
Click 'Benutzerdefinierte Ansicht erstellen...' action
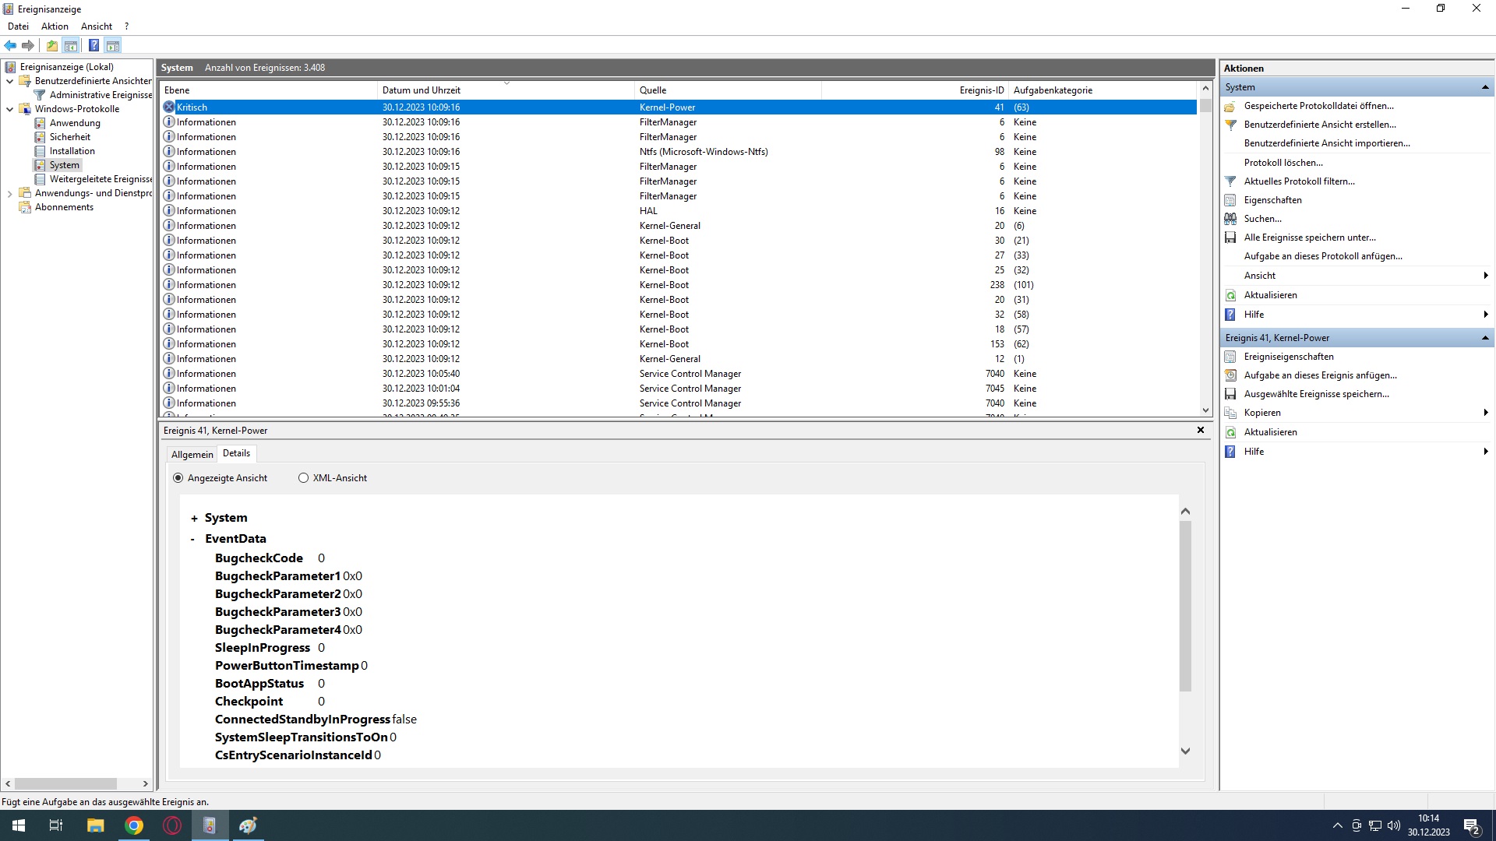coord(1319,125)
